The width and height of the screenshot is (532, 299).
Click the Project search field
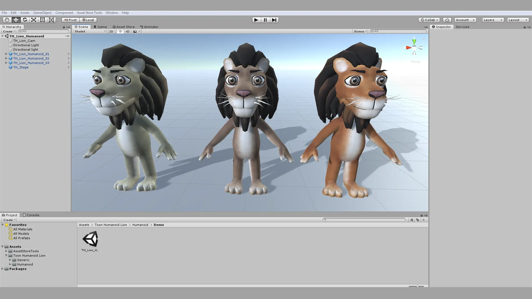coord(364,220)
